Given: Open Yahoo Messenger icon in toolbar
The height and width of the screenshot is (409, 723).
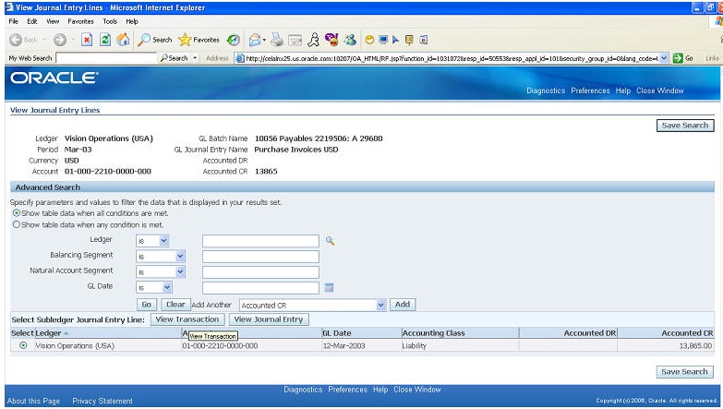Looking at the screenshot, I should [x=331, y=40].
